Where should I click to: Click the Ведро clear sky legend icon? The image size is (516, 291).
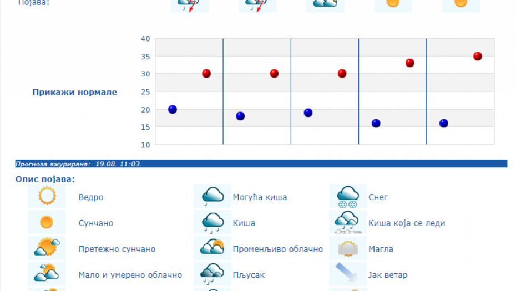[x=47, y=196]
